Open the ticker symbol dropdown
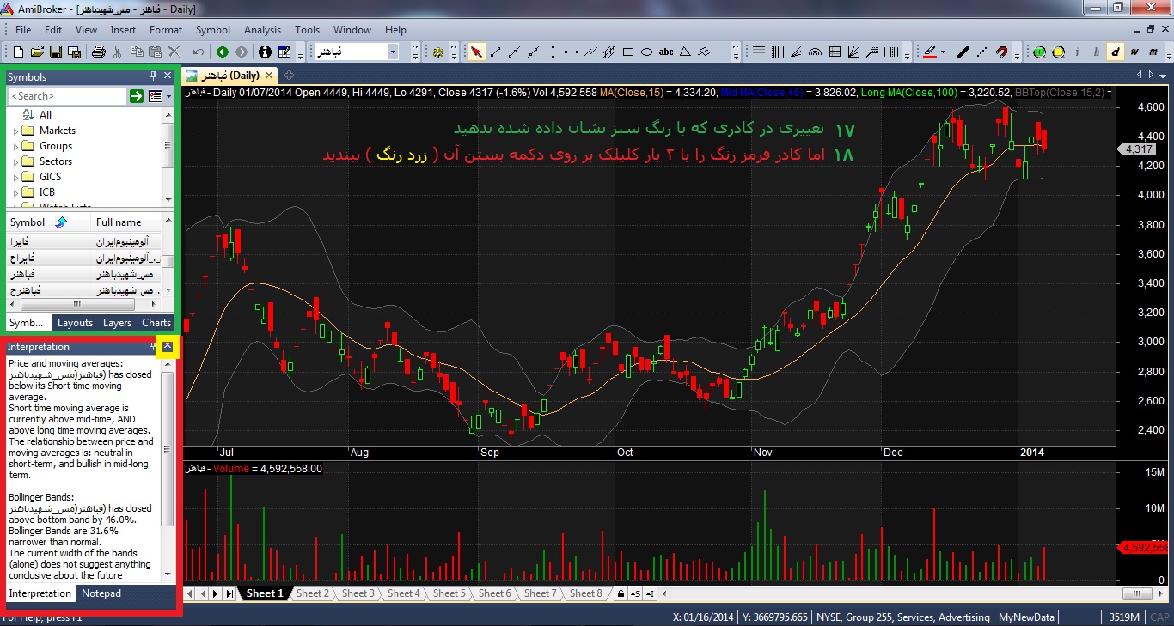 tap(393, 52)
